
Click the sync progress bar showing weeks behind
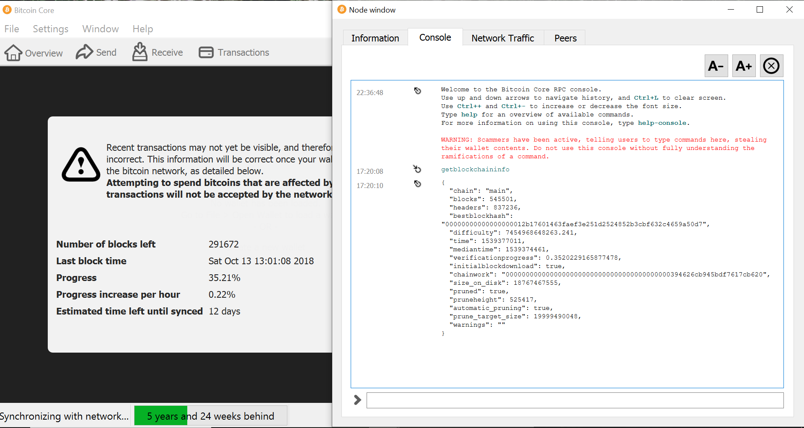point(211,416)
